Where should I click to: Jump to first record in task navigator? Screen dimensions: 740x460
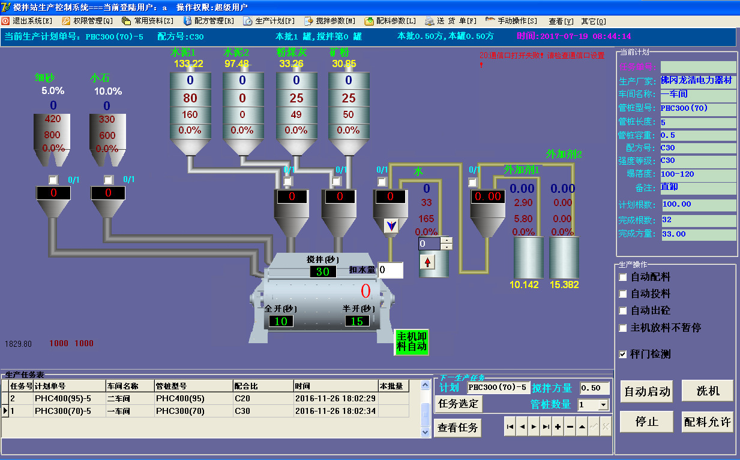click(510, 426)
